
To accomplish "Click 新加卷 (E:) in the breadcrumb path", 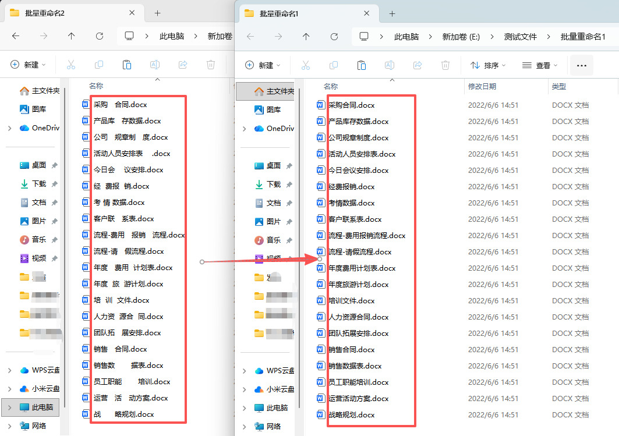I will [461, 37].
